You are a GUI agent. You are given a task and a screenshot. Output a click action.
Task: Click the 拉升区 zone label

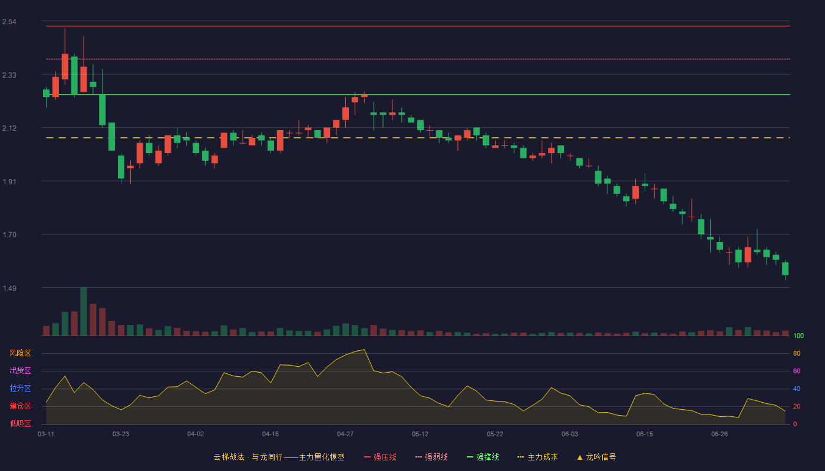pyautogui.click(x=20, y=389)
